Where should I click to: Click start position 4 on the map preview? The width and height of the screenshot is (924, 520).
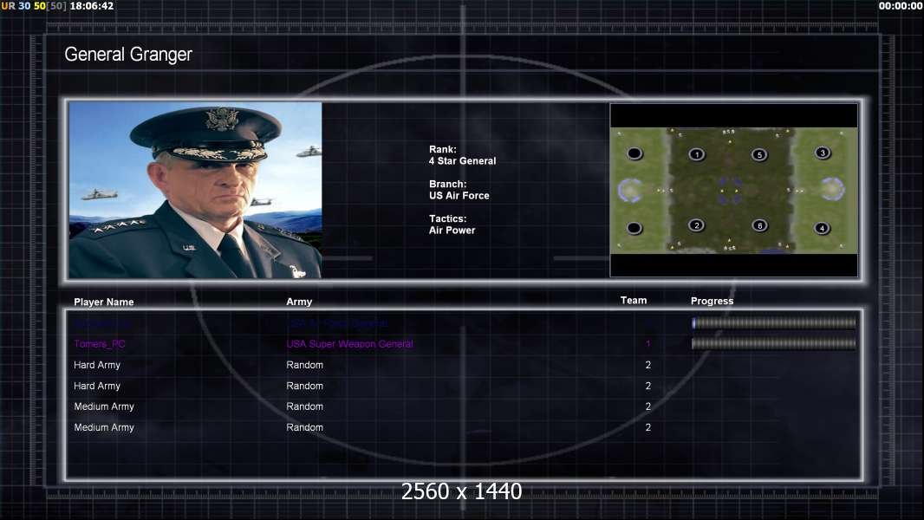click(x=822, y=228)
